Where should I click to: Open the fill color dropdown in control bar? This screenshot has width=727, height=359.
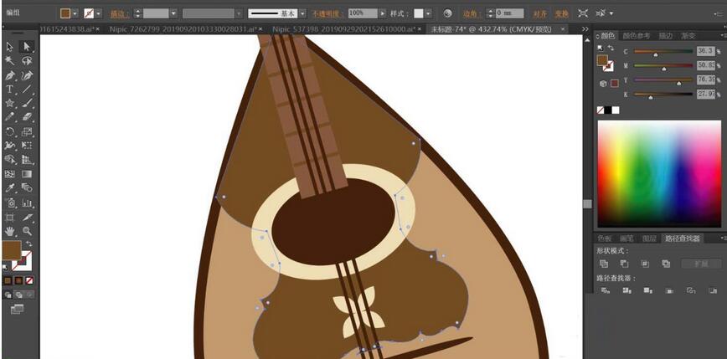pos(75,13)
